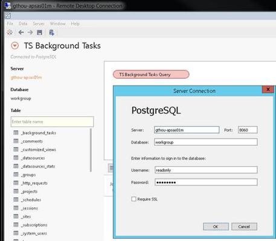Select the _background_tasks table

coord(39,133)
